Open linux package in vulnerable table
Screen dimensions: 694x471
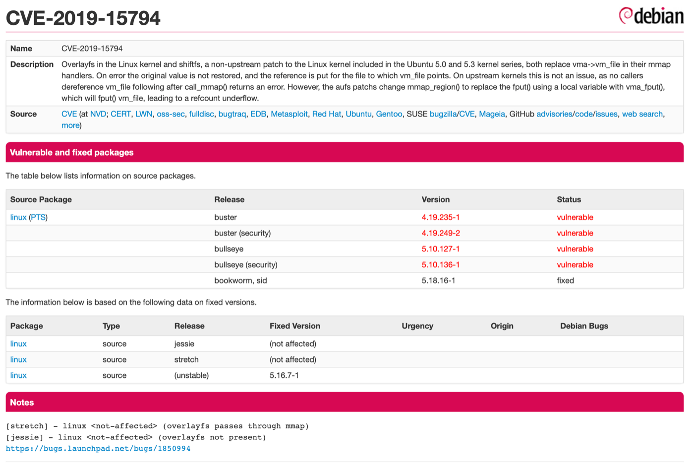(18, 217)
